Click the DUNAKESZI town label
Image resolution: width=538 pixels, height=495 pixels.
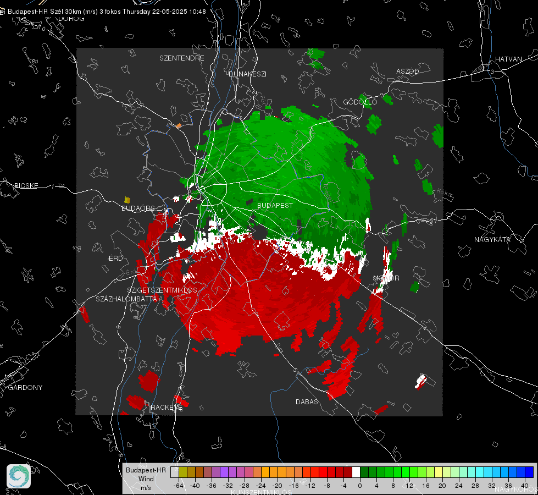[x=247, y=74]
